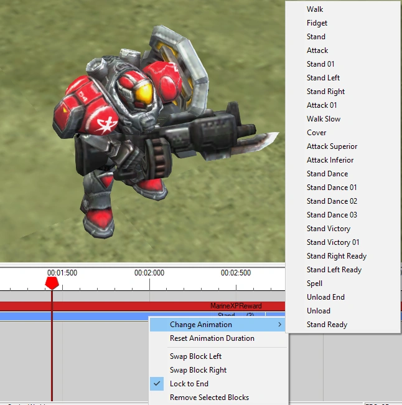Viewport: 402px width, 405px height.
Task: Toggle the Lock to End checkmark
Action: coord(157,384)
